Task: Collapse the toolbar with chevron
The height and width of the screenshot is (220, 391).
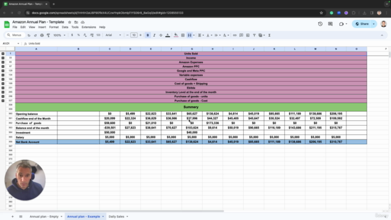Action: pyautogui.click(x=382, y=35)
